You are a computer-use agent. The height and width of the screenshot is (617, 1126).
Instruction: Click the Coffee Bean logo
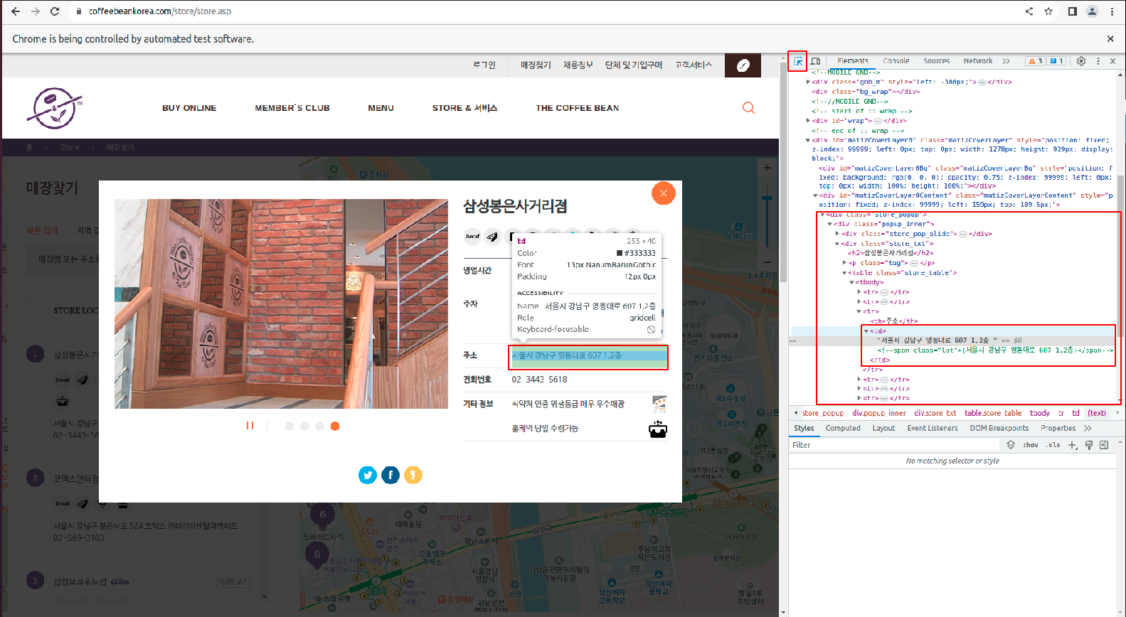pyautogui.click(x=55, y=108)
